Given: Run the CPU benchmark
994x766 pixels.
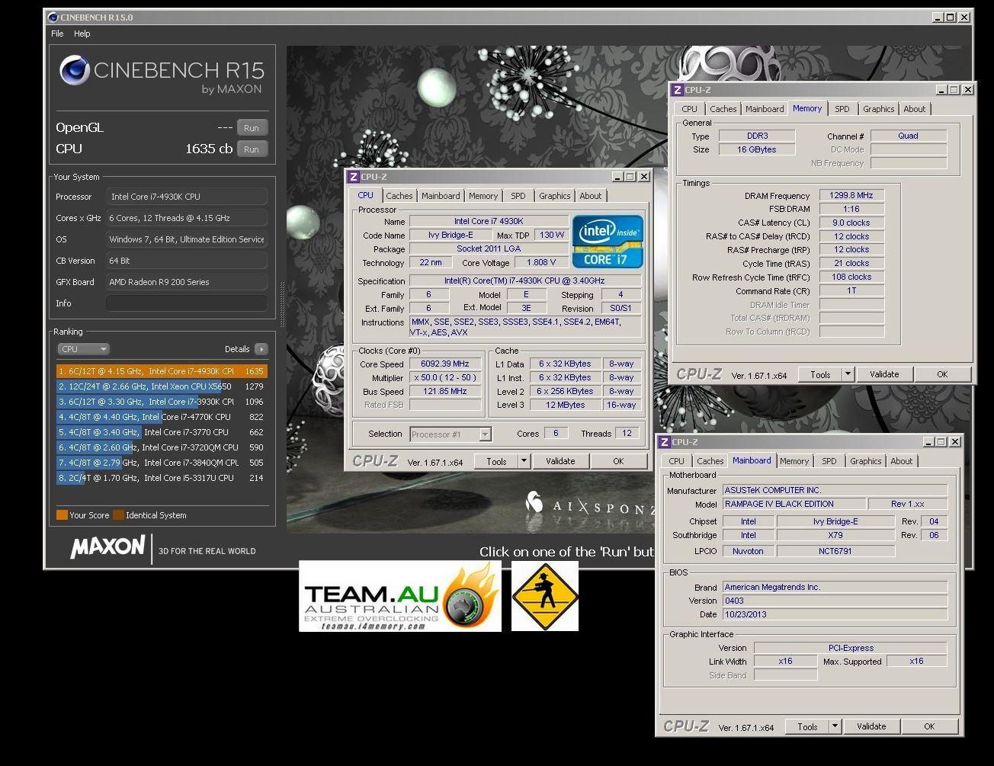Looking at the screenshot, I should 252,149.
